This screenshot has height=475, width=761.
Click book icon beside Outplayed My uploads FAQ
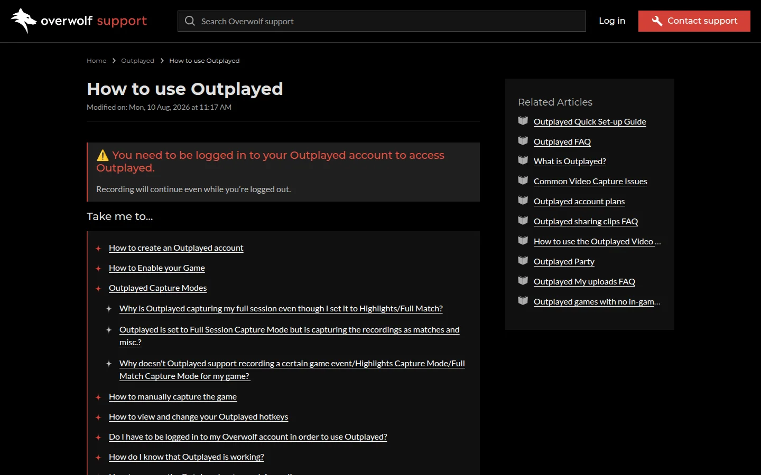click(523, 281)
